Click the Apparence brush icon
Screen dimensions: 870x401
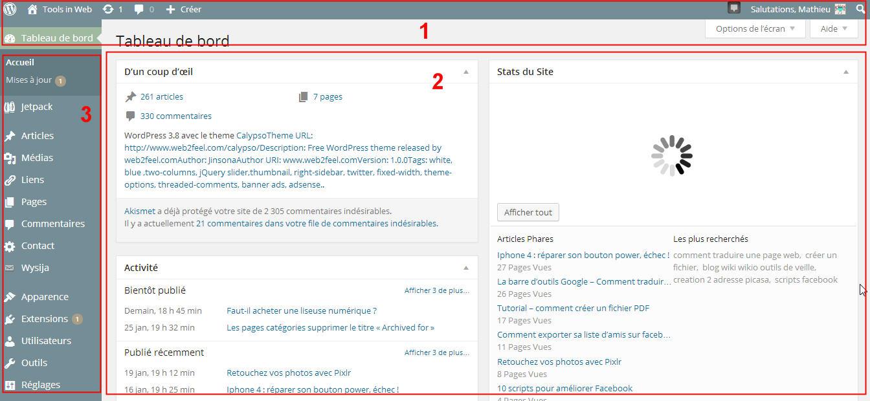[x=10, y=297]
